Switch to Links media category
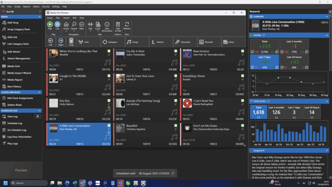This screenshot has width=332, height=187. pyautogui.click(x=88, y=42)
